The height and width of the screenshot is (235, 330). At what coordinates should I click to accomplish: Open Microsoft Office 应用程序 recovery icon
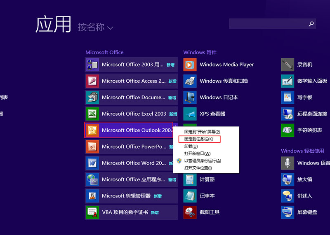pos(92,179)
